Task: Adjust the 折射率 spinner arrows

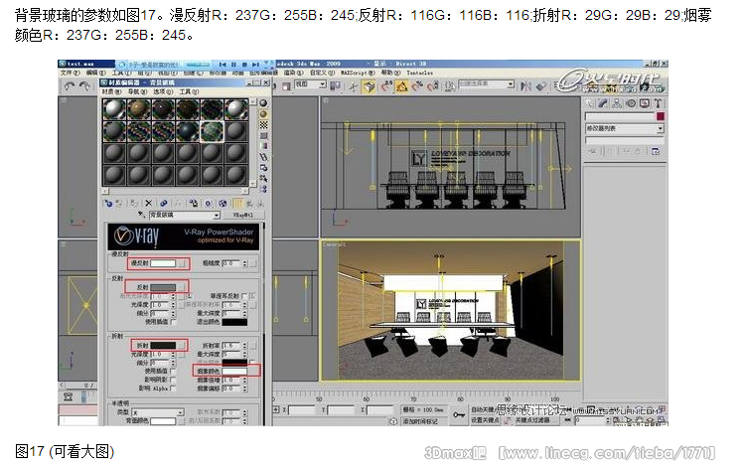Action: pos(244,346)
